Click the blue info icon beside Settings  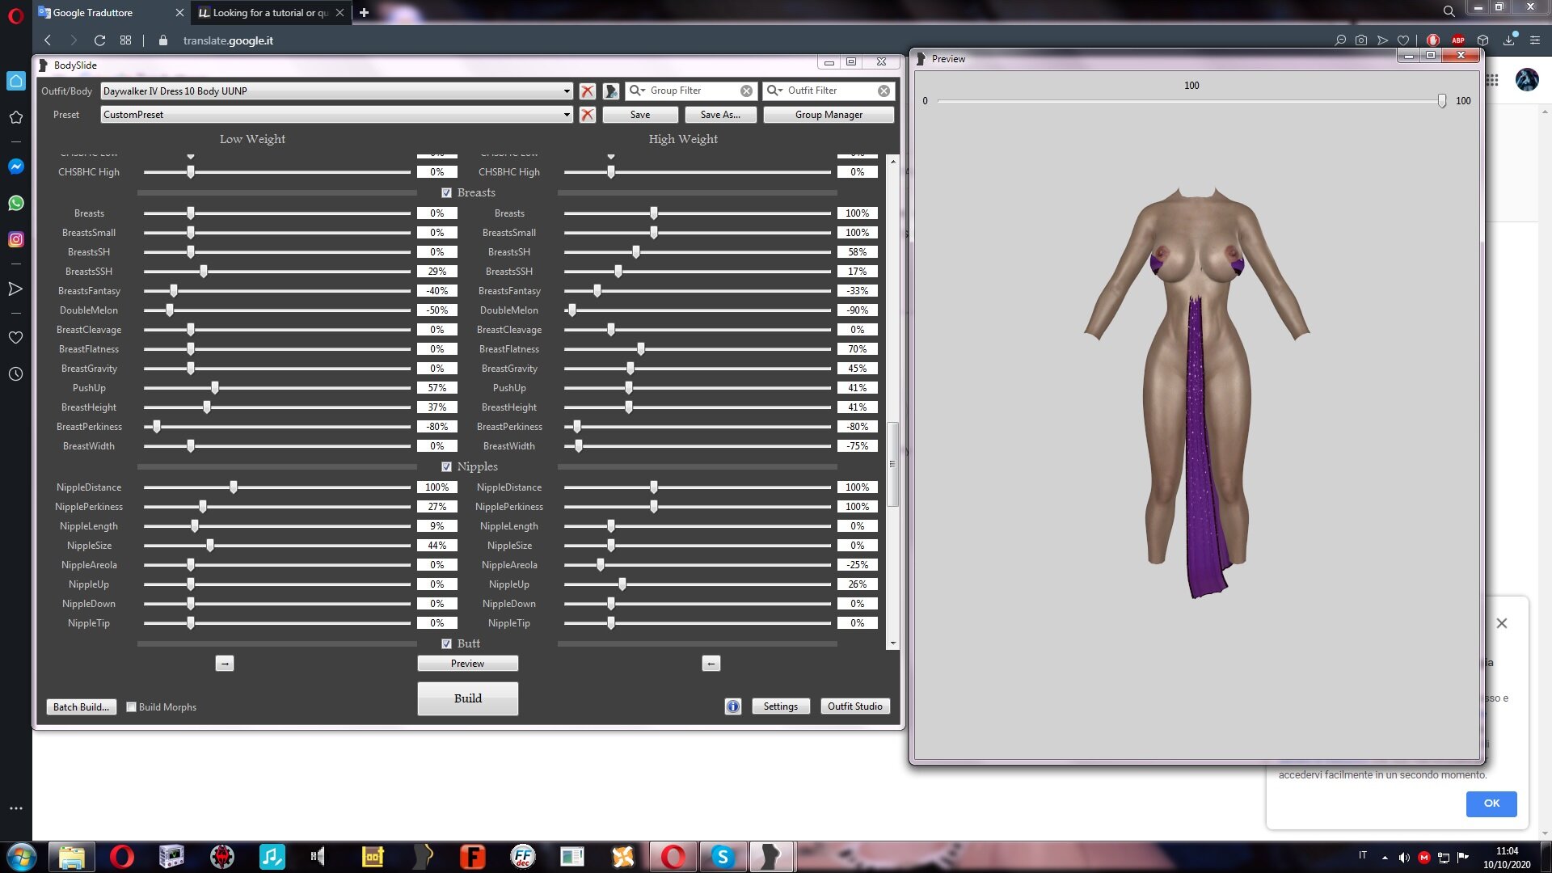click(733, 706)
